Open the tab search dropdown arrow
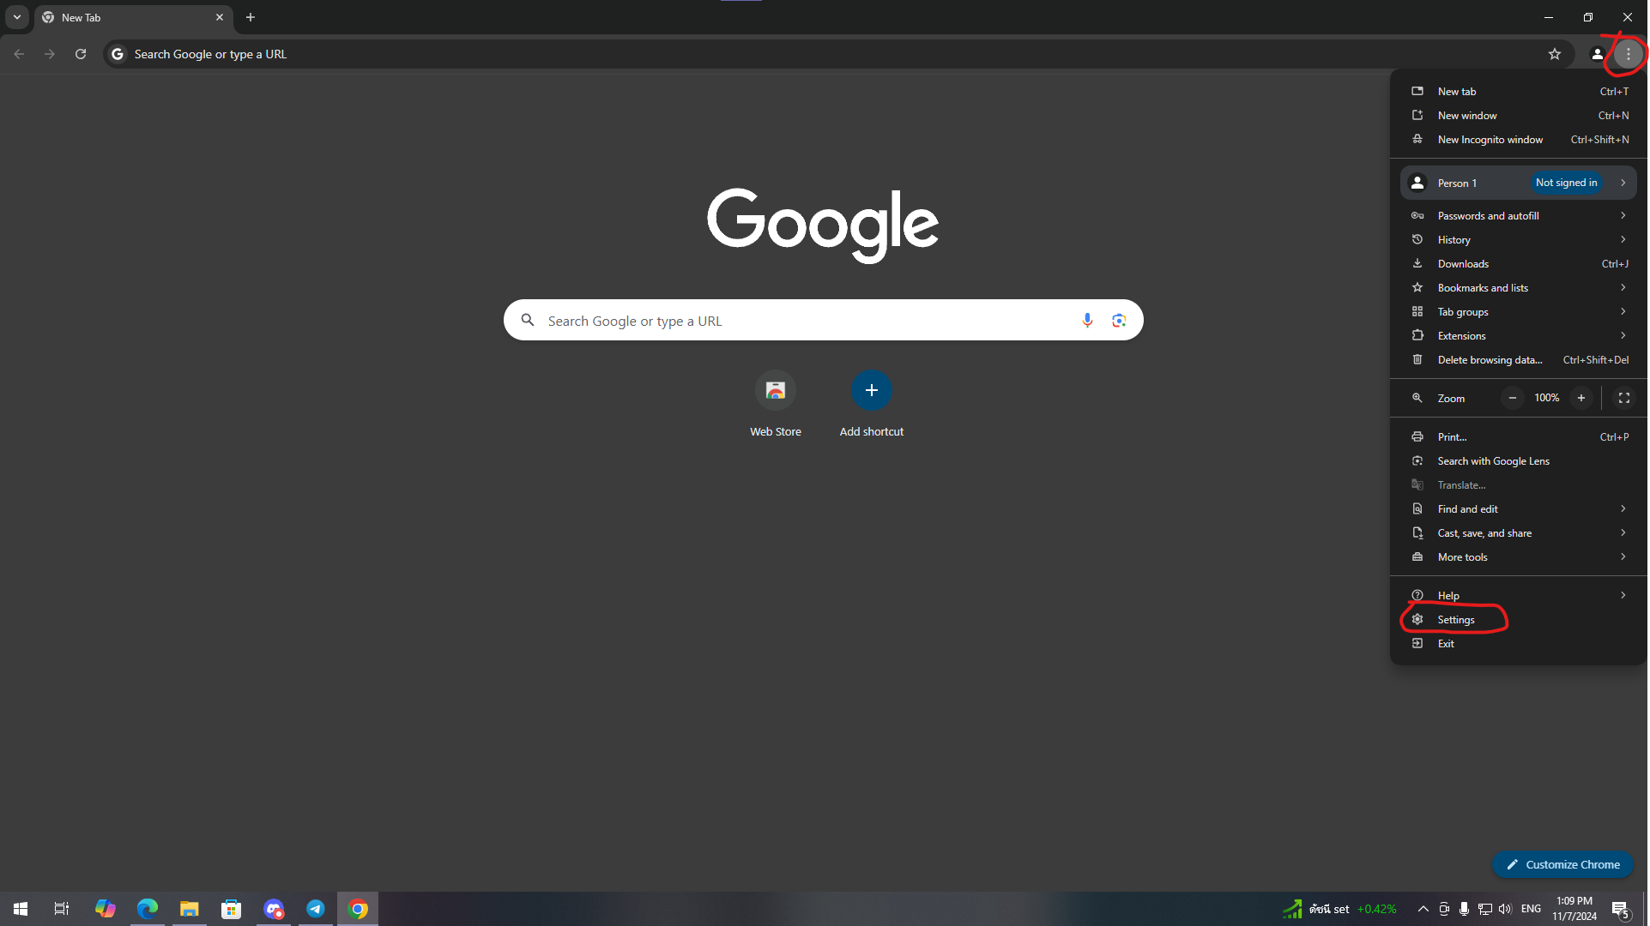The width and height of the screenshot is (1650, 926). [x=17, y=17]
